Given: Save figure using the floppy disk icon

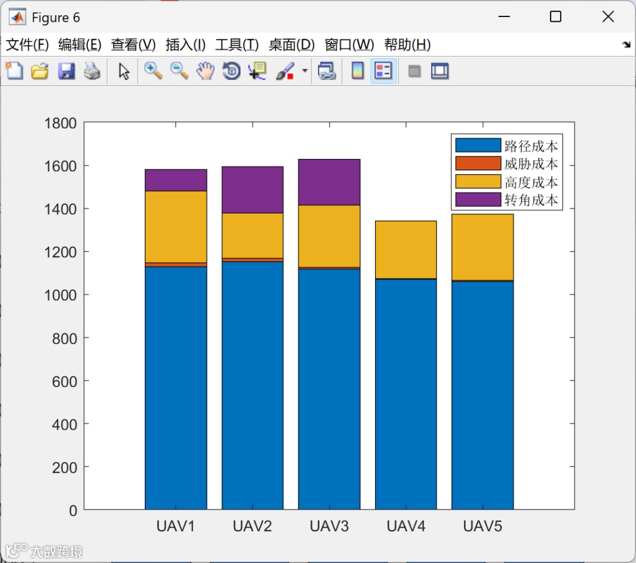Looking at the screenshot, I should [66, 71].
